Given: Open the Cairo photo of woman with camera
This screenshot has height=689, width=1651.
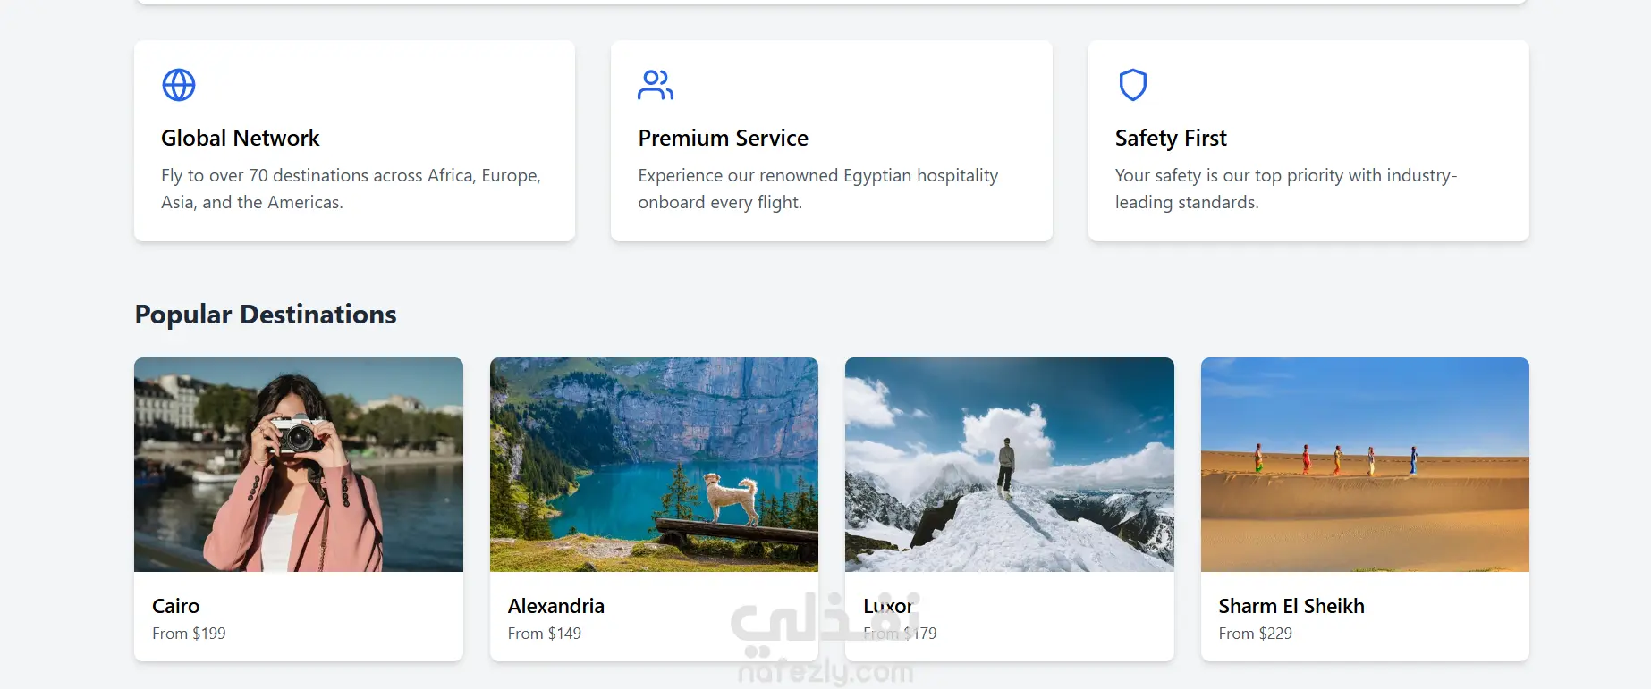Looking at the screenshot, I should coord(299,465).
